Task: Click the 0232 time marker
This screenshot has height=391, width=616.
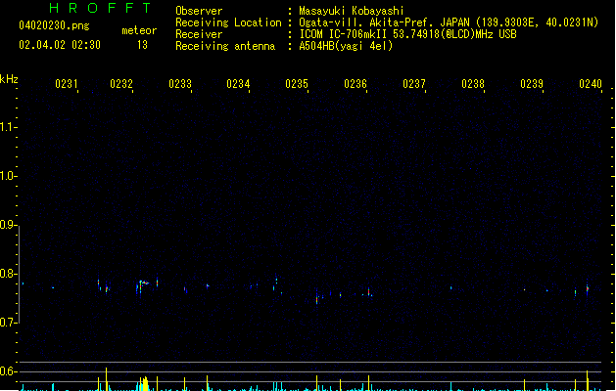Action: [x=121, y=84]
